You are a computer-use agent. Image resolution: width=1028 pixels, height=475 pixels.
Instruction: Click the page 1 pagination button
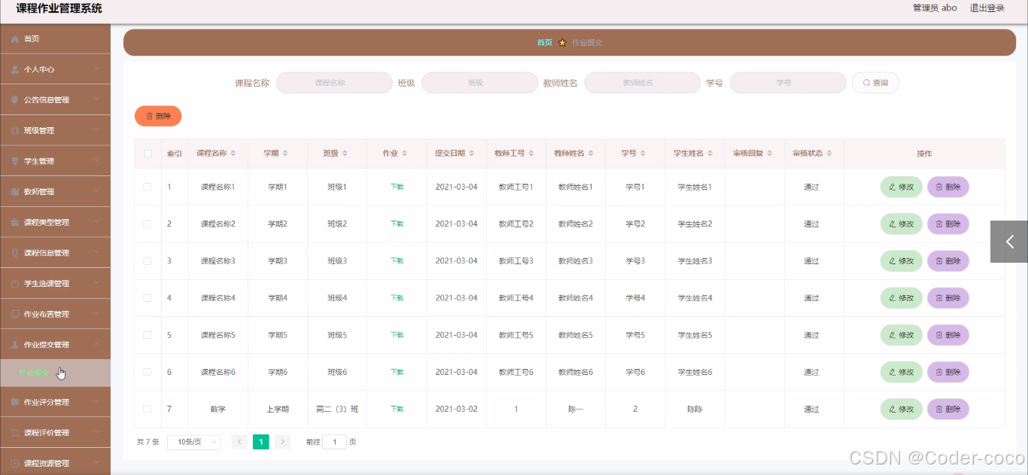coord(261,442)
